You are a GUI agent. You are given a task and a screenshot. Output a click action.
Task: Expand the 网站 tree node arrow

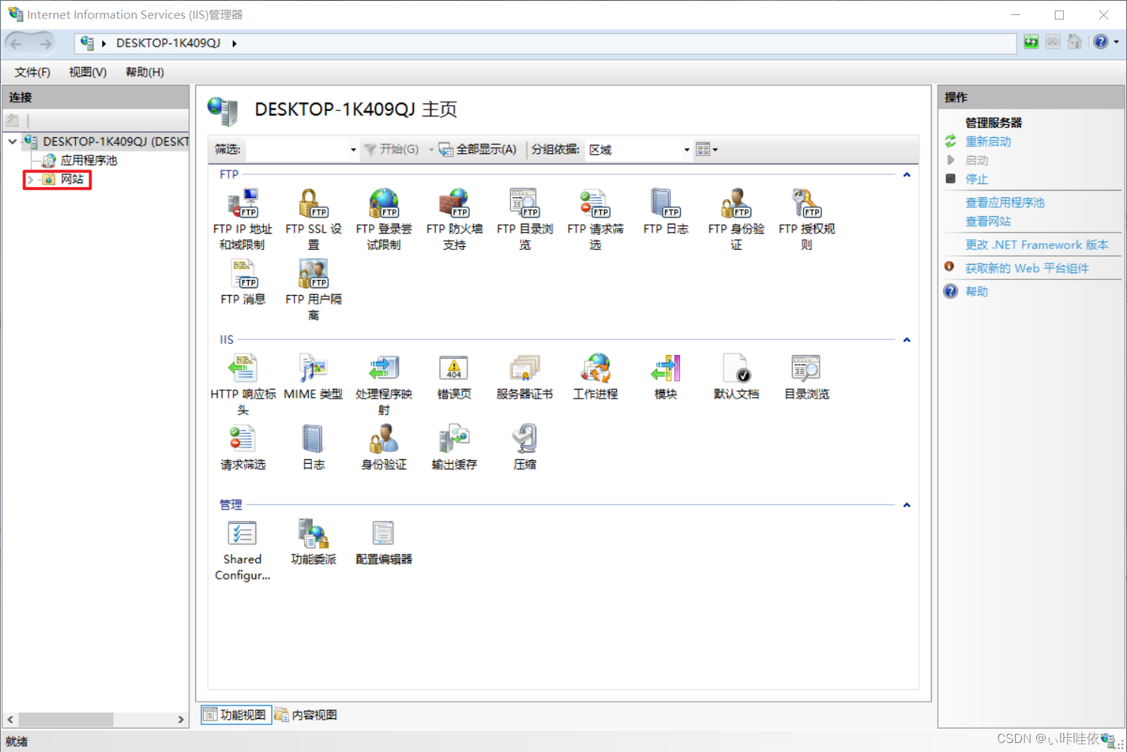[x=30, y=180]
